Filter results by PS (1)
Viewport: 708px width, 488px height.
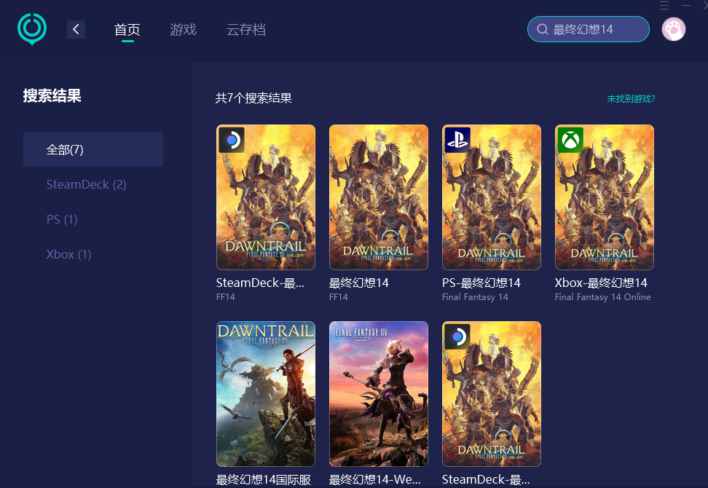(62, 219)
